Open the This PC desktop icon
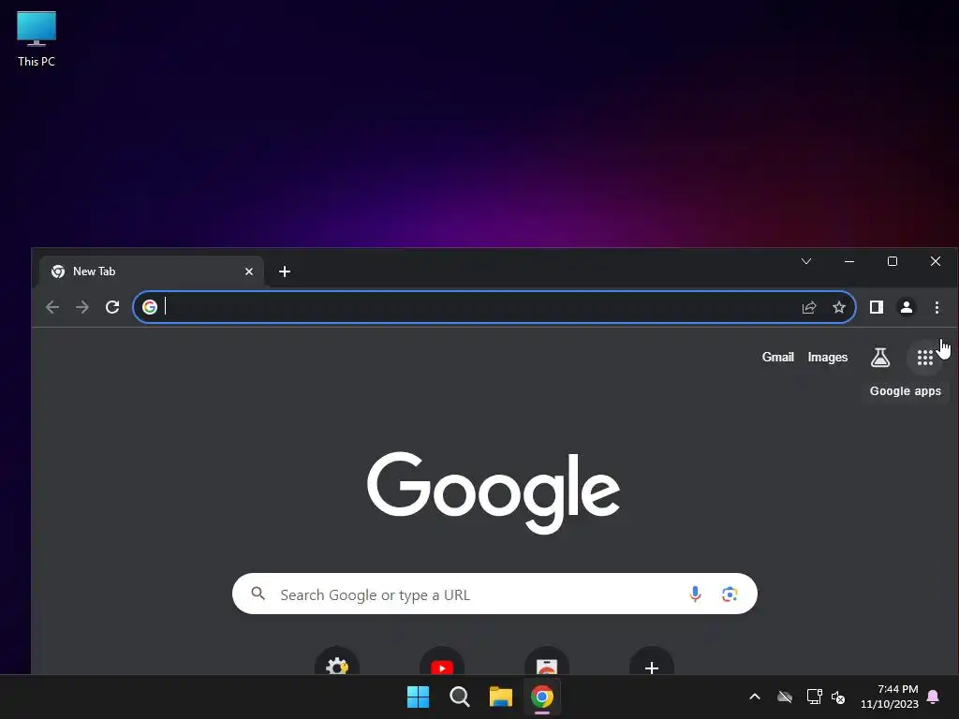 point(37,38)
